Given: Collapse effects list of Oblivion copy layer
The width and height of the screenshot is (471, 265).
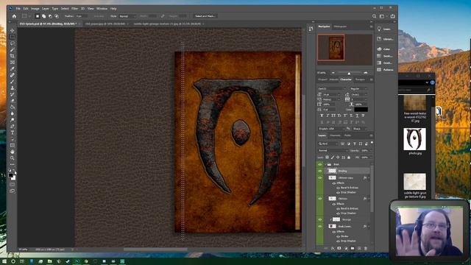Looking at the screenshot, I should point(369,178).
